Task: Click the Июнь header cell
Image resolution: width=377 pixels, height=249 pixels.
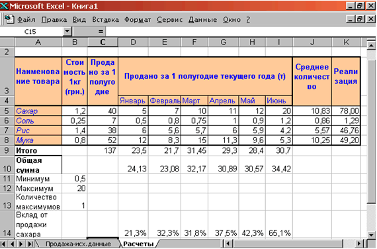Action: [279, 101]
